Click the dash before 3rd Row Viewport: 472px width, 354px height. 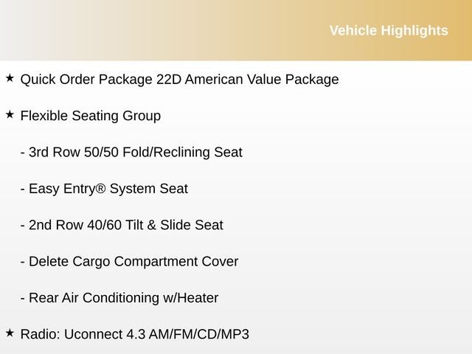tap(23, 153)
